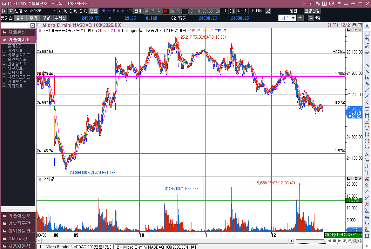371x249 pixels.
Task: Select the text annotation tool (A icon)
Action: click(x=367, y=26)
